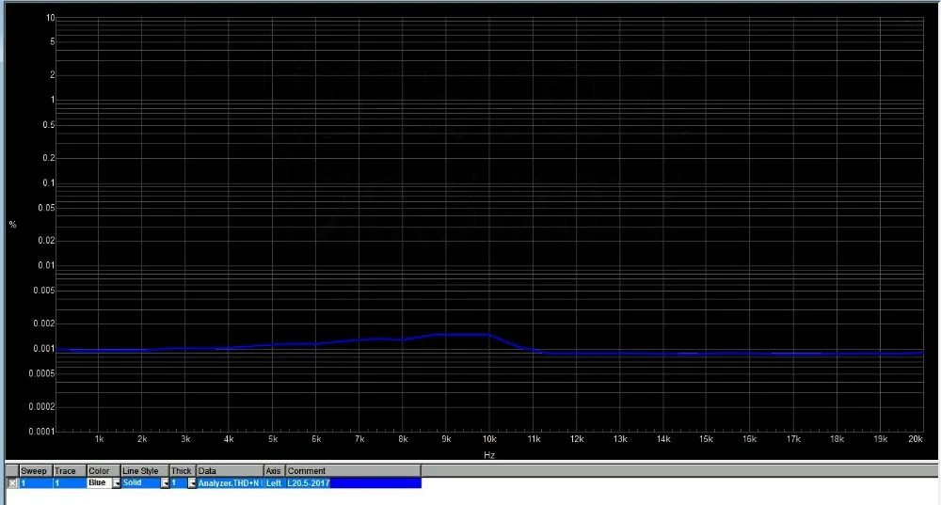
Task: Open the Blue color dropdown arrow
Action: (x=117, y=482)
